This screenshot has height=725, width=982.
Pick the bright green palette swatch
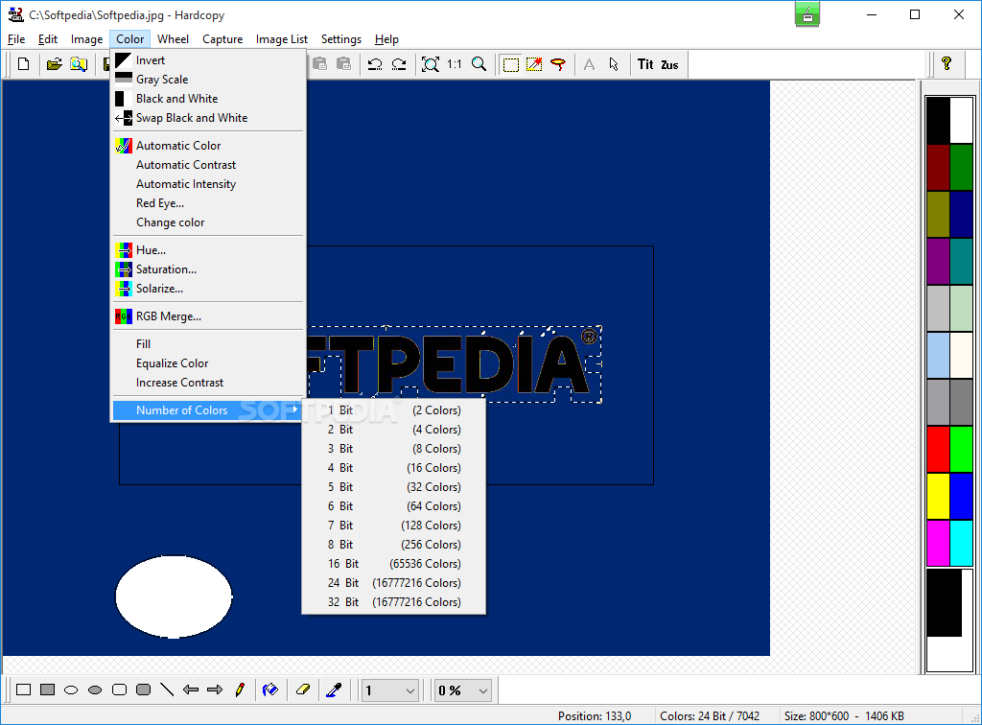(x=961, y=449)
